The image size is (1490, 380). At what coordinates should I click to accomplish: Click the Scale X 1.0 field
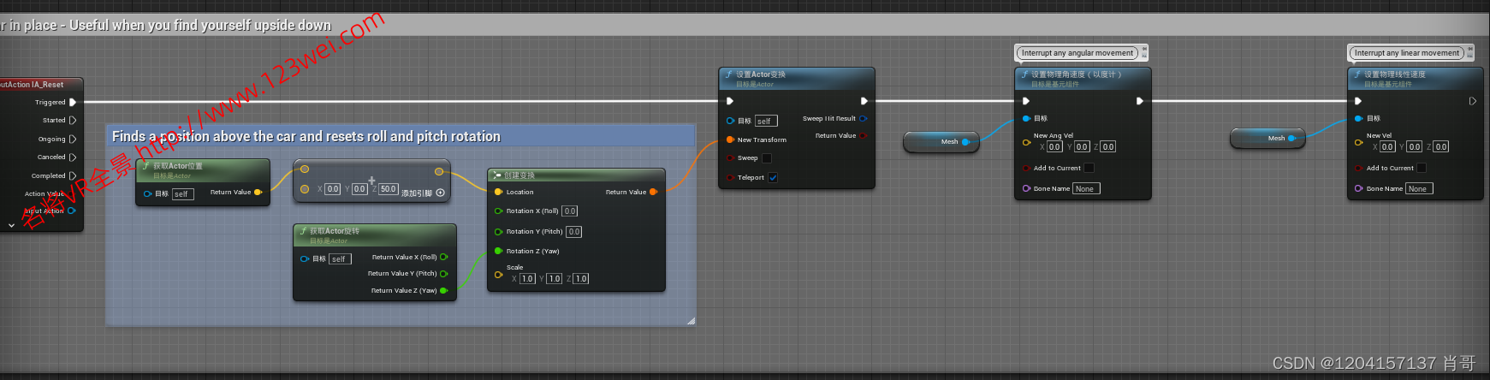pos(528,279)
